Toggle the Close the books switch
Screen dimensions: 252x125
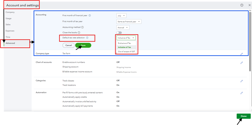click(x=119, y=33)
